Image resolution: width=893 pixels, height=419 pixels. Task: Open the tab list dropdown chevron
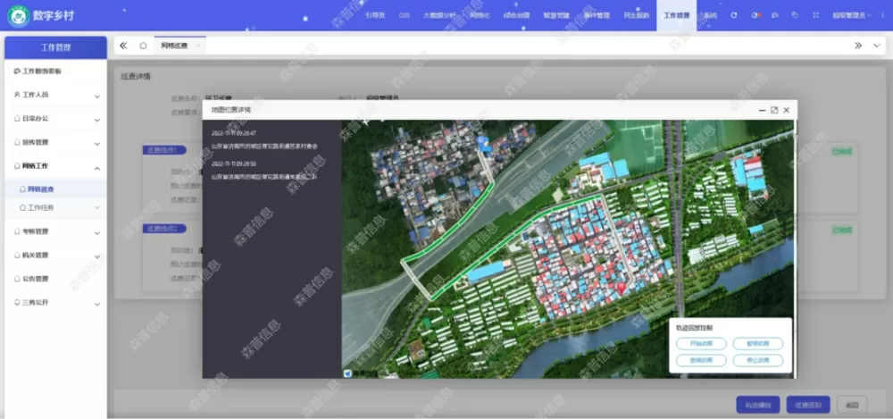[x=877, y=46]
